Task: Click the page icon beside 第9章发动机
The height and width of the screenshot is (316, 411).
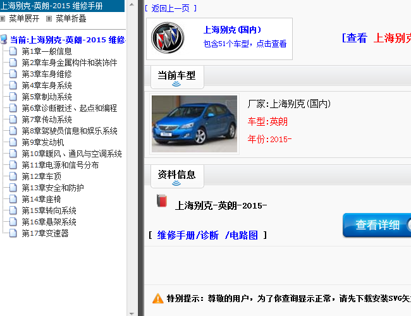Action: [13, 142]
